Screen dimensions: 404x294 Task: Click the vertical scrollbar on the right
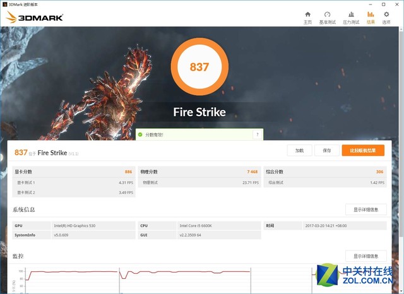coord(401,160)
